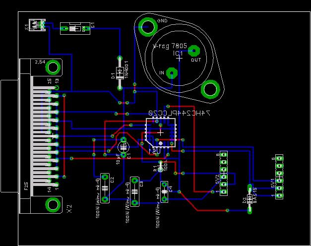
Task: Click the IN pad of the voltage regulator
Action: point(172,73)
